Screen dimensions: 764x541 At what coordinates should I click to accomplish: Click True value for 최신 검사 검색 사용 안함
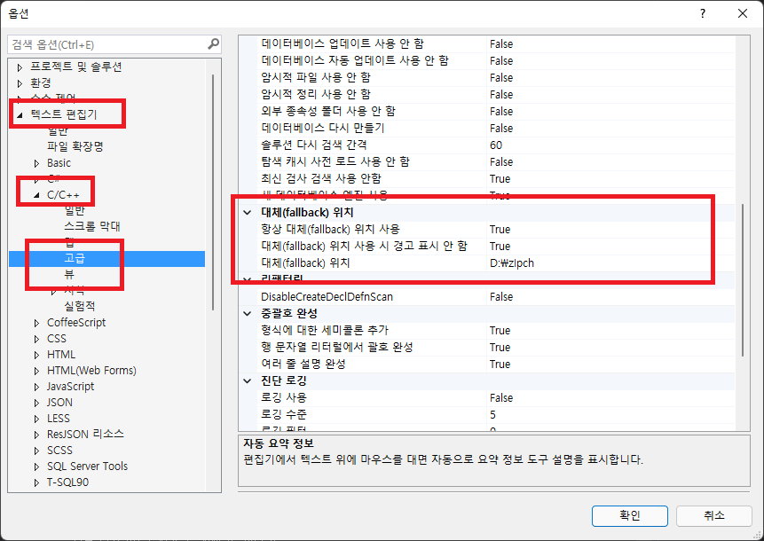[500, 179]
